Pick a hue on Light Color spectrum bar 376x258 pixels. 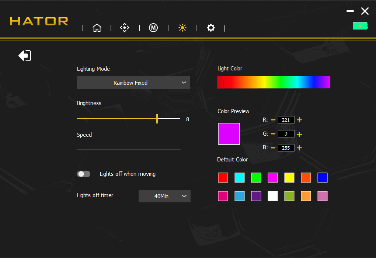click(x=274, y=82)
